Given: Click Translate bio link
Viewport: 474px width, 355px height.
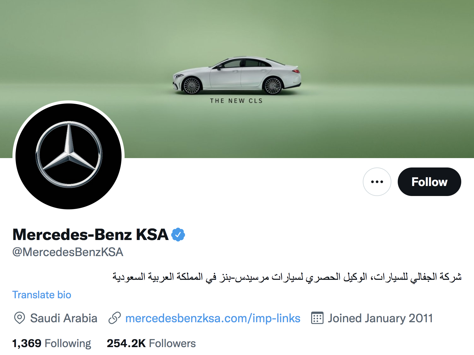Looking at the screenshot, I should [x=42, y=295].
